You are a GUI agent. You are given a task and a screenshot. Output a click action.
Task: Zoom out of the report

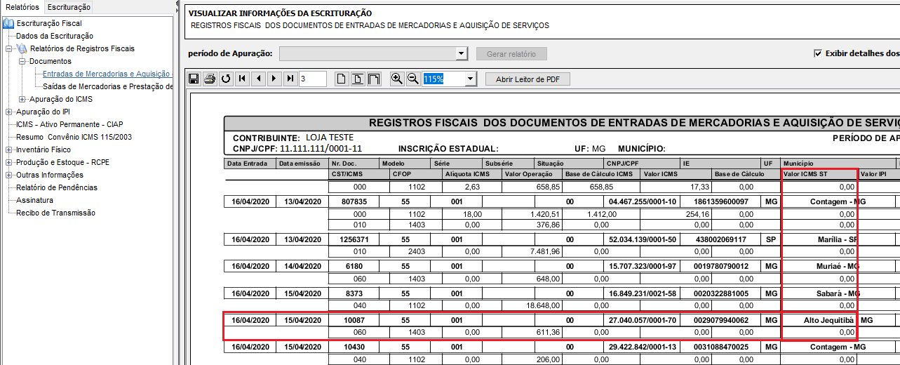pyautogui.click(x=412, y=79)
